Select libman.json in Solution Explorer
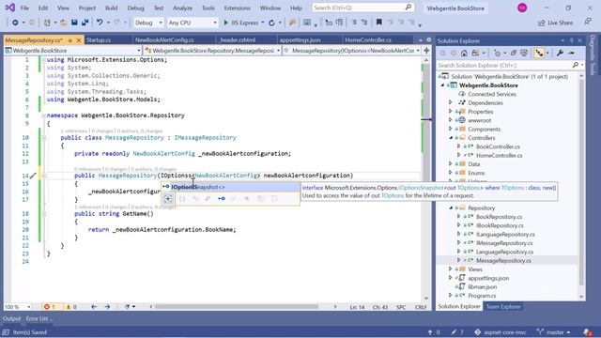 tap(482, 286)
